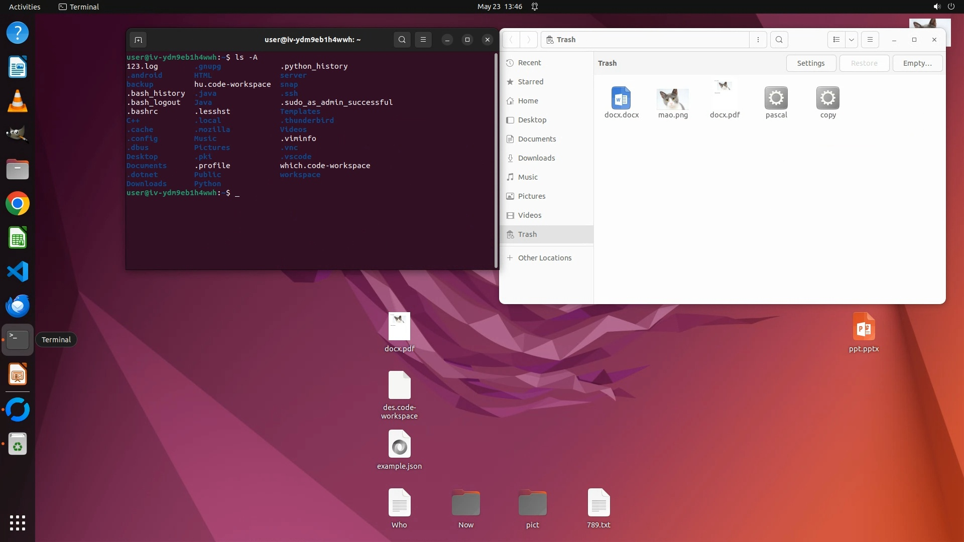Viewport: 964px width, 542px height.
Task: Select mao.png thumbnail in Trash
Action: [673, 99]
